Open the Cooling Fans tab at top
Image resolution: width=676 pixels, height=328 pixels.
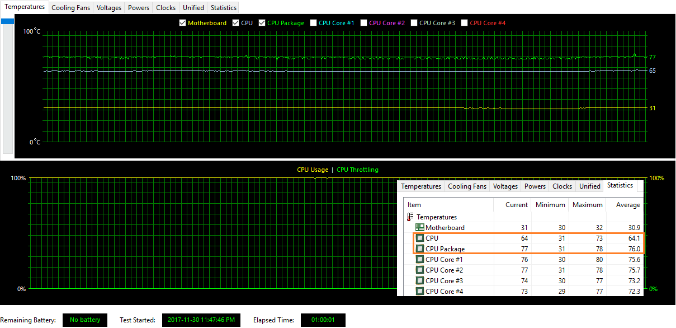70,8
